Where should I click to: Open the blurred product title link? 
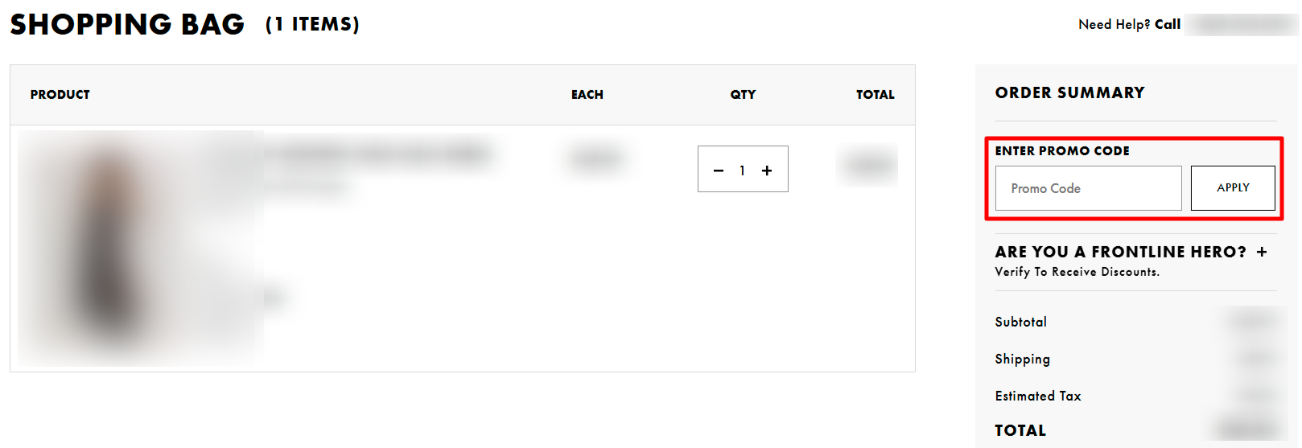378,153
